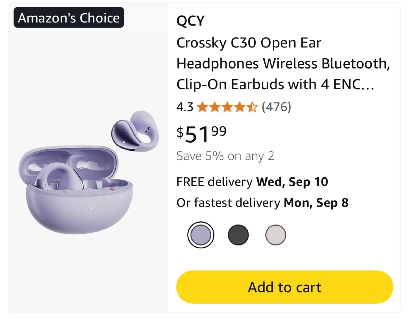Click the first orange star icon
Viewport: 409px width, 320px height.
(x=202, y=107)
